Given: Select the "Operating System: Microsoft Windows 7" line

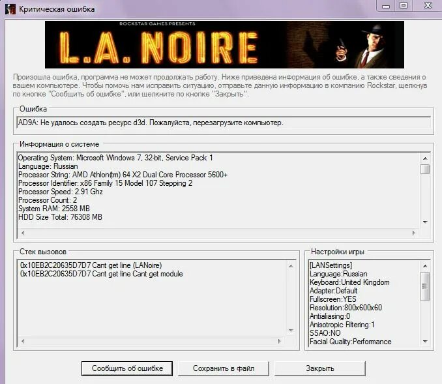Looking at the screenshot, I should [x=115, y=158].
